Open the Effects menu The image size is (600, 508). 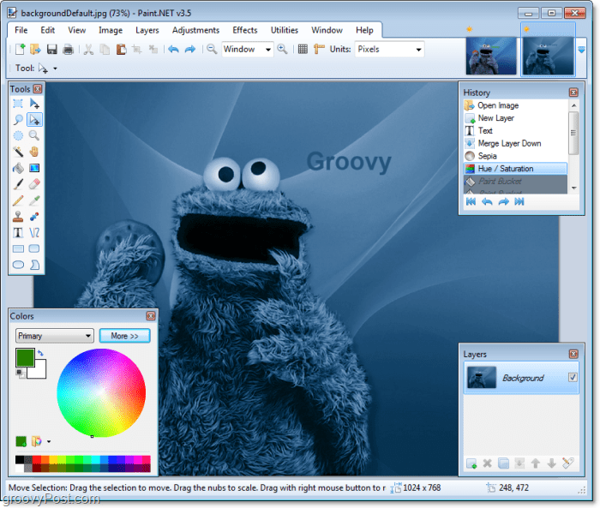tap(245, 30)
